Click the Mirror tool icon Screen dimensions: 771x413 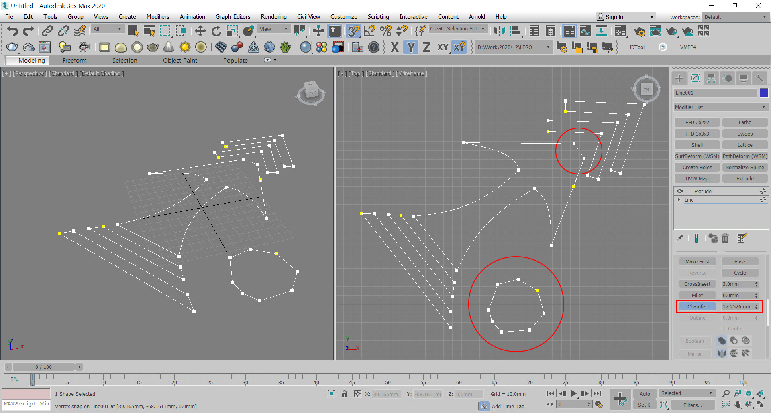click(x=499, y=31)
